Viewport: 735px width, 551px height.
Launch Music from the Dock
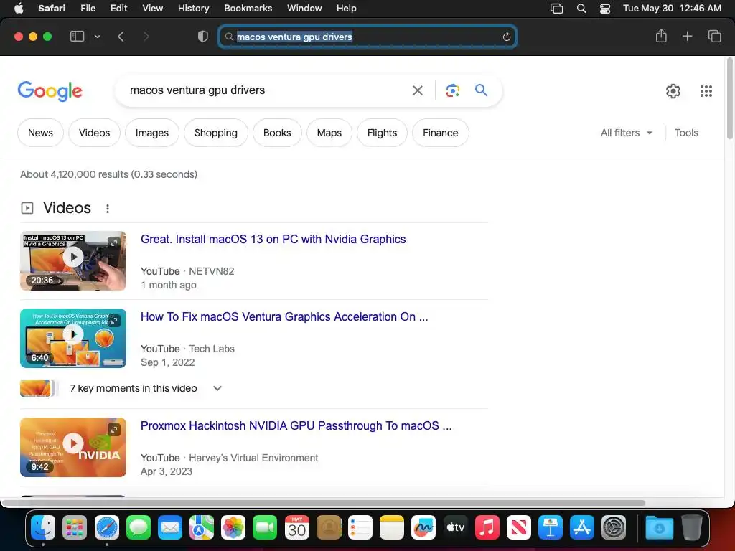(487, 527)
